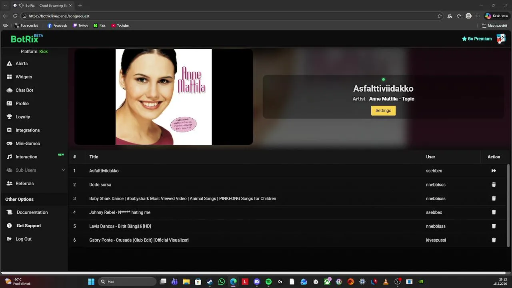The width and height of the screenshot is (512, 288).
Task: Delete the Gabry Ponte Crusade request
Action: tap(494, 240)
